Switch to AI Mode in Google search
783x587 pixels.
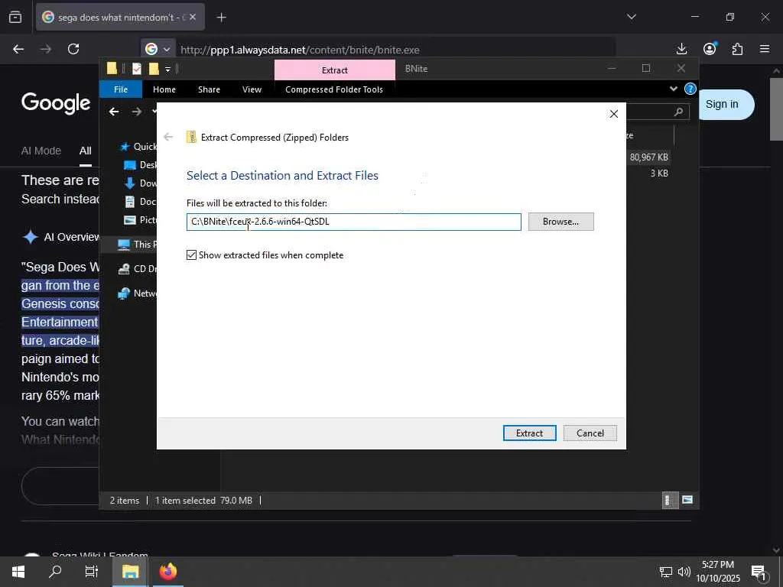pyautogui.click(x=41, y=151)
